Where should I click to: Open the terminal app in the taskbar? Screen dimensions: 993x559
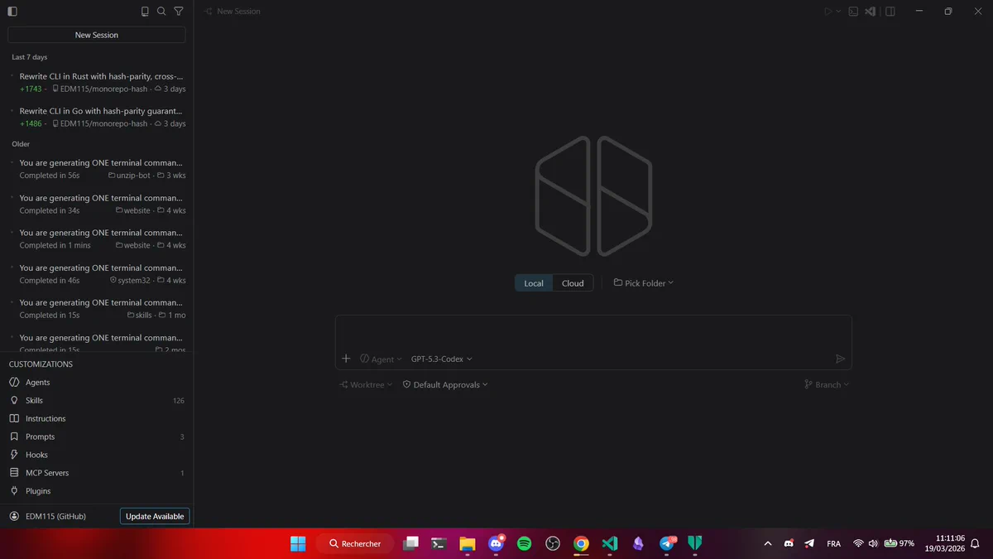click(439, 543)
